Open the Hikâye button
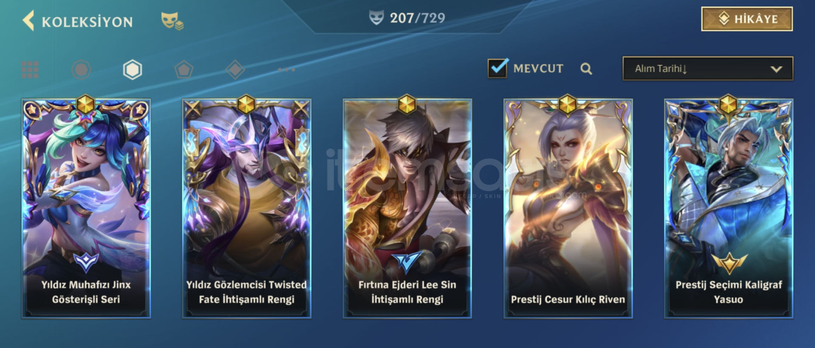Screen dimensions: 815x348 [x=747, y=19]
